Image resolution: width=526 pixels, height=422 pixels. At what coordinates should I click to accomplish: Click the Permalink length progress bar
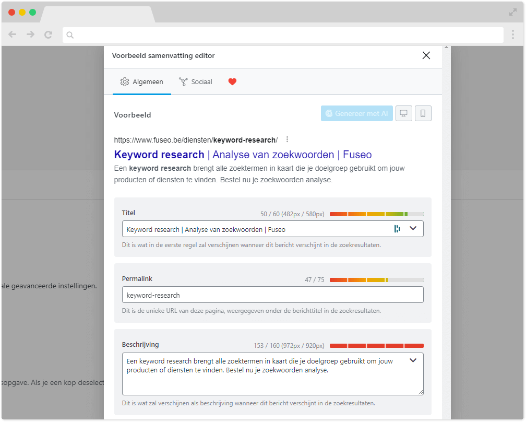tap(377, 280)
